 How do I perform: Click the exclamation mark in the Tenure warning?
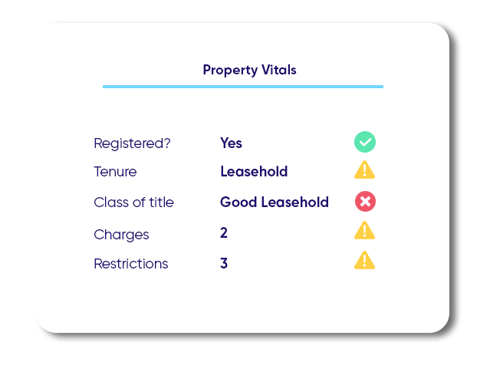tap(364, 171)
